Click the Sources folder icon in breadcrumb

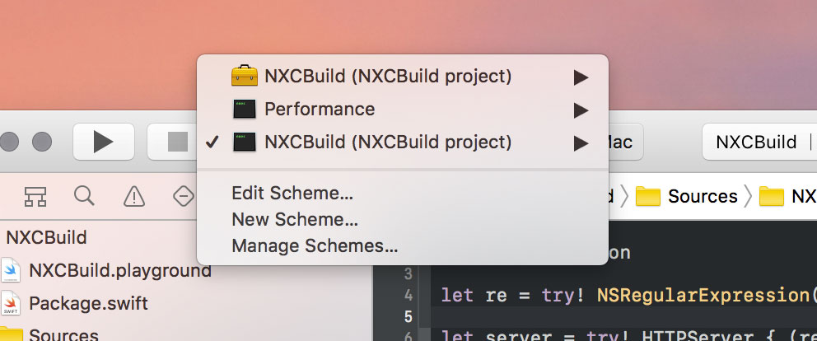point(649,197)
